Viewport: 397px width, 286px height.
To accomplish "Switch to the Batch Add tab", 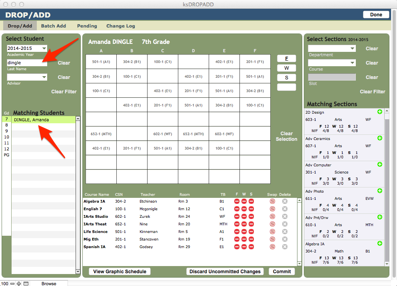I will tap(54, 26).
